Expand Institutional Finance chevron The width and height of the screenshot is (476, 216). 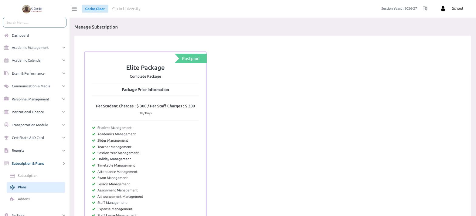64,112
